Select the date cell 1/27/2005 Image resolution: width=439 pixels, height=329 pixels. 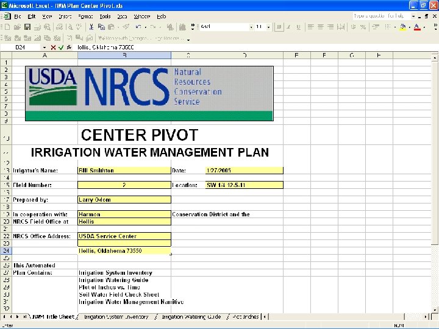pos(244,171)
